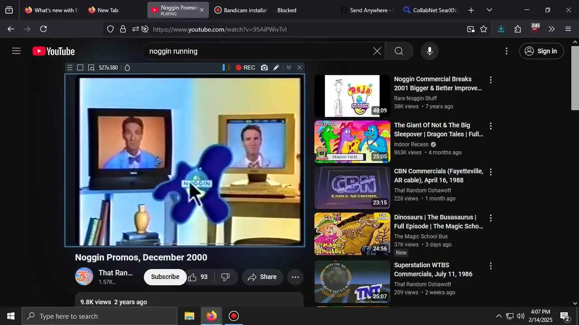Open Indoor Recess channel link
The image size is (579, 325).
[411, 144]
